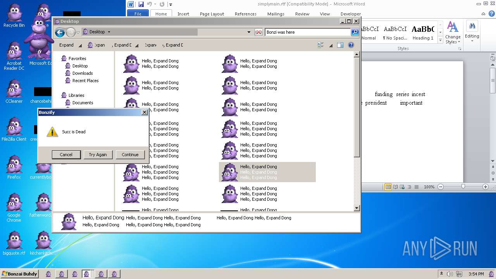496x279 pixels.
Task: Click the taskbar clock showing 3:54 PM
Action: (x=476, y=274)
